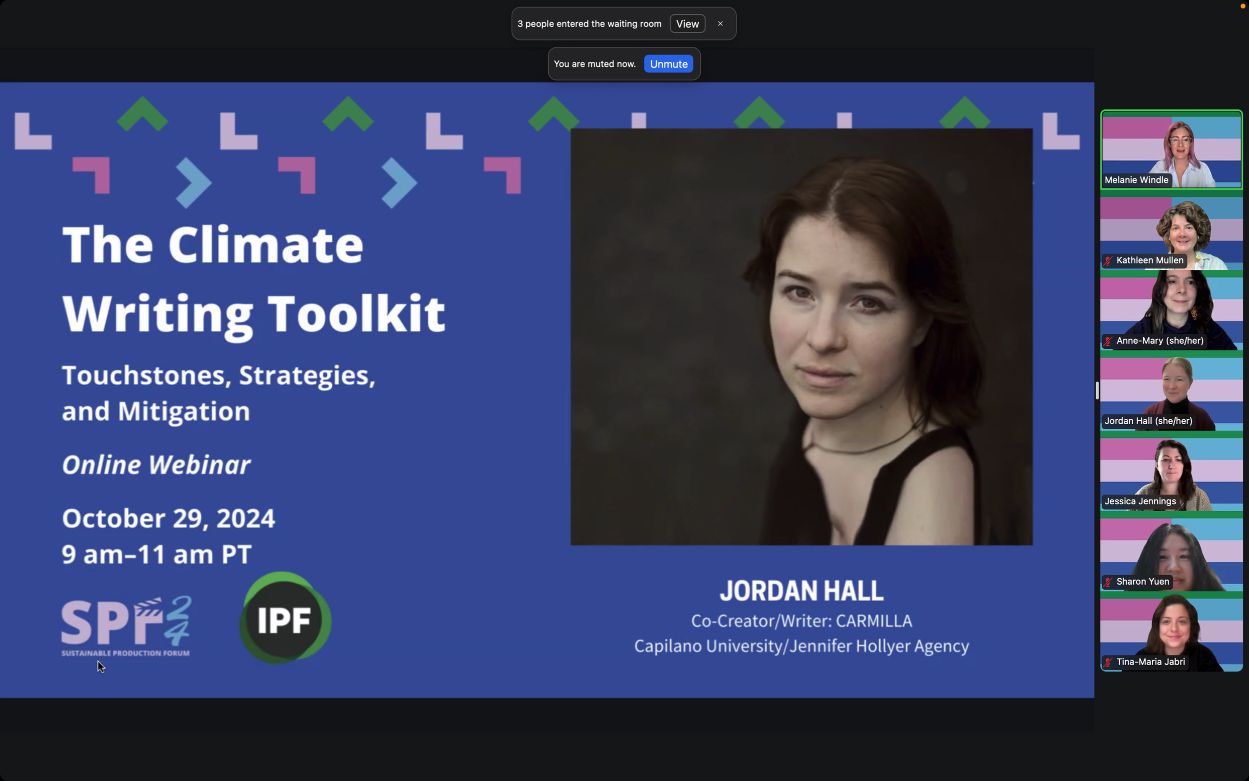
Task: Click Kathleen Mullen's muted microphone icon
Action: (x=1107, y=261)
